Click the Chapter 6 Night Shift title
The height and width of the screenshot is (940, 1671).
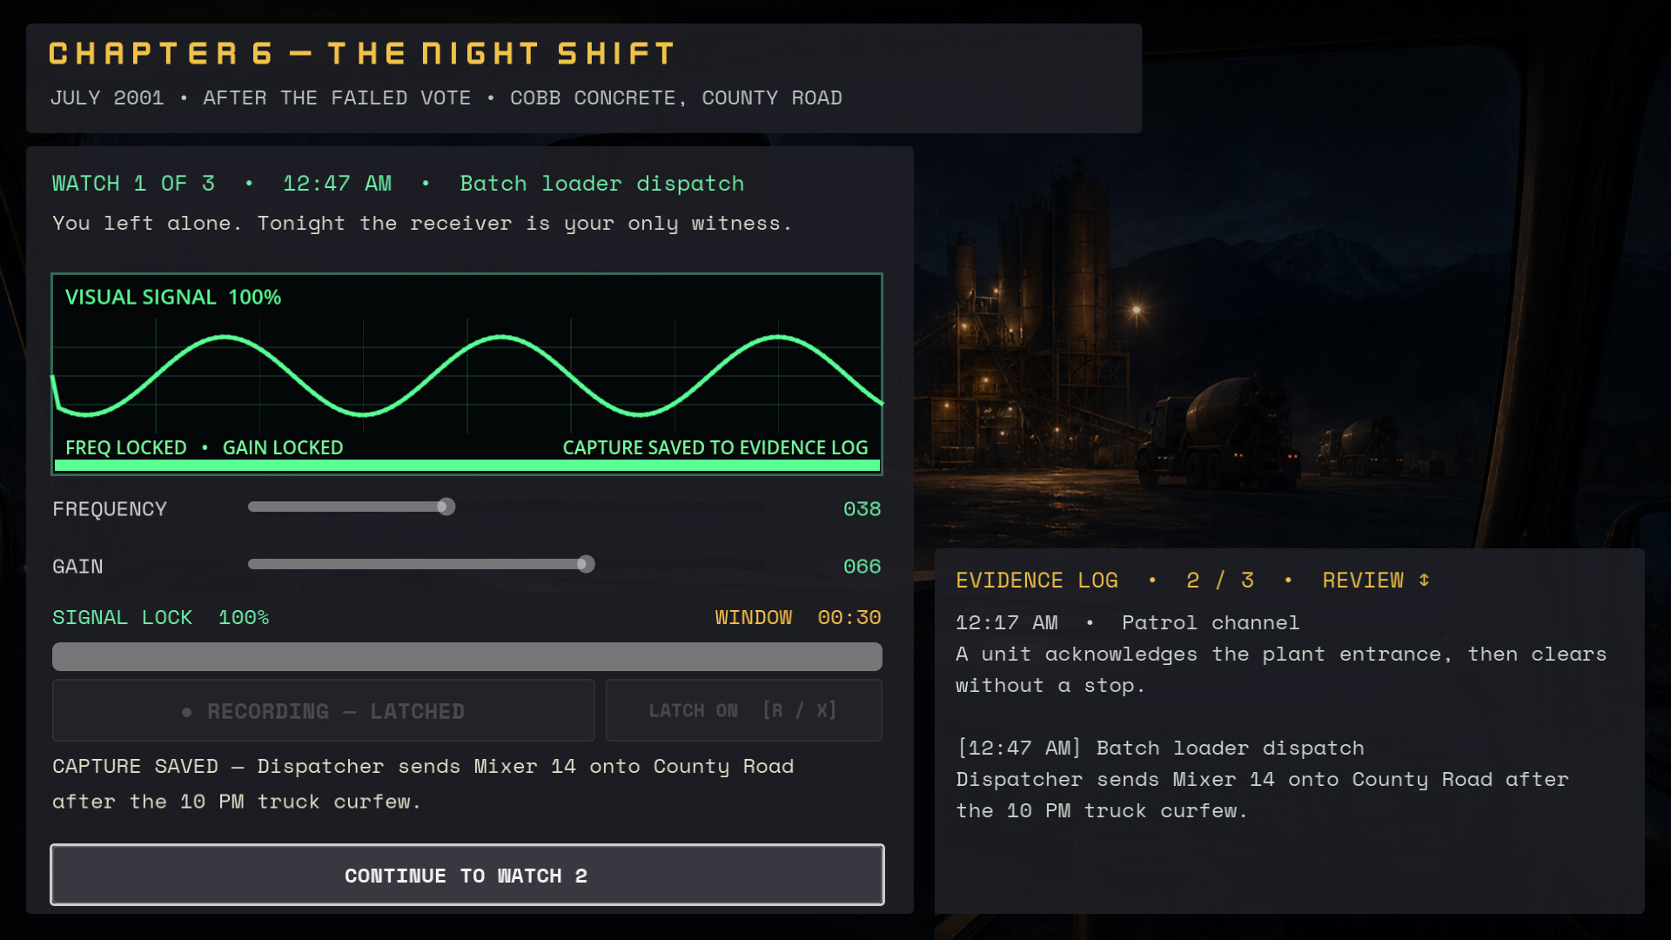[362, 54]
